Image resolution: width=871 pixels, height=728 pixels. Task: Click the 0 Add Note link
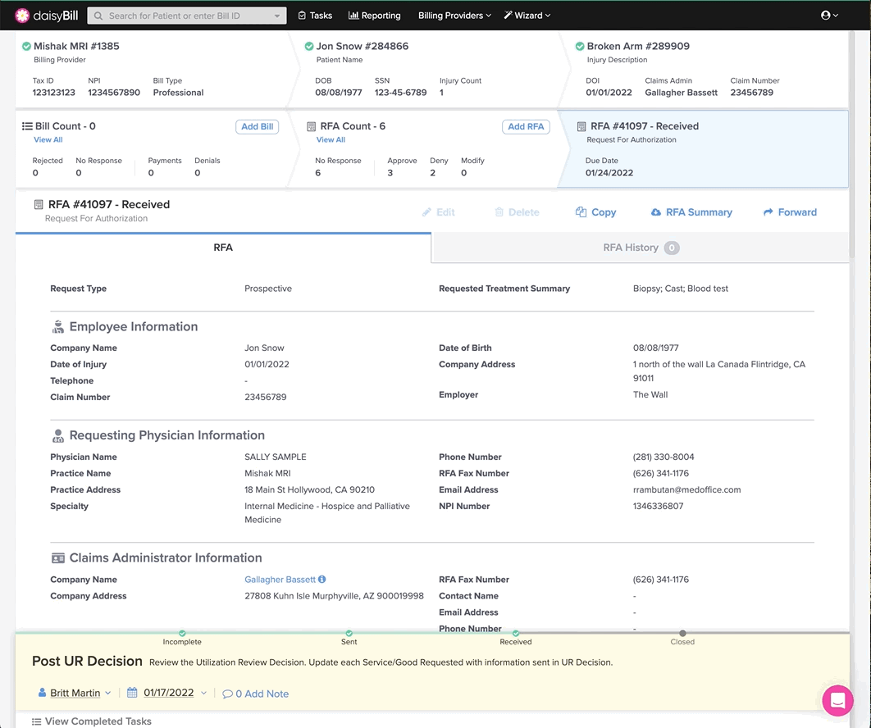point(256,694)
